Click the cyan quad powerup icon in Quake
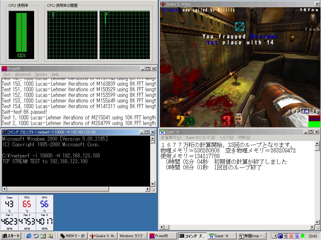The image size is (321, 240). (239, 27)
